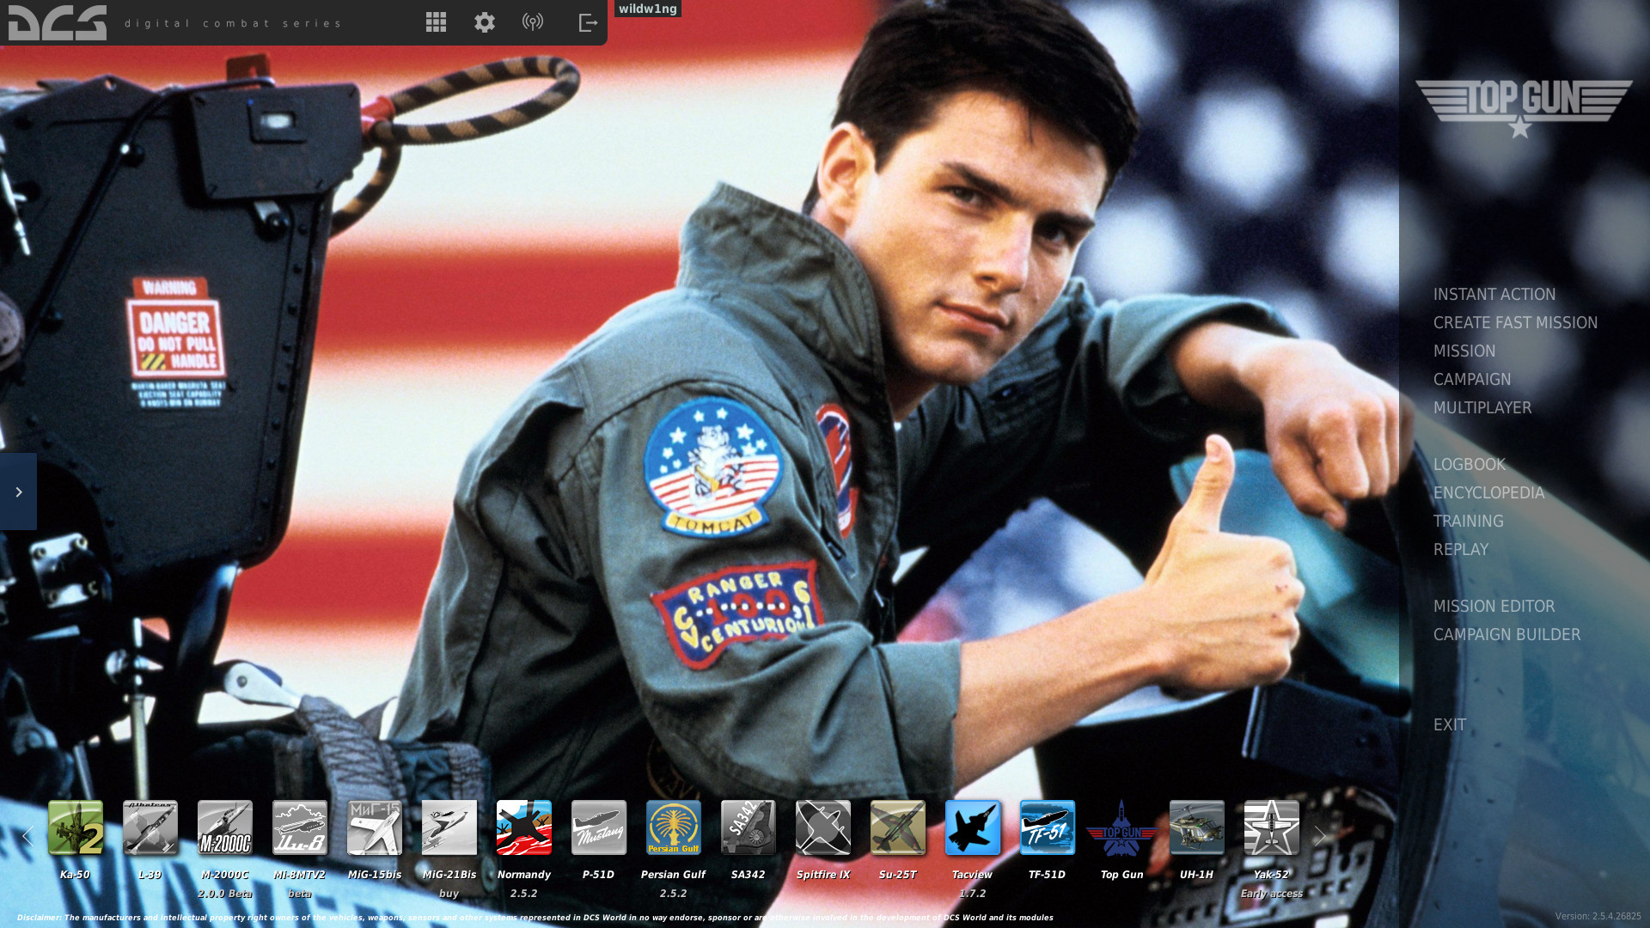The image size is (1650, 928).
Task: Select the UH-1H helicopter icon
Action: [x=1196, y=827]
